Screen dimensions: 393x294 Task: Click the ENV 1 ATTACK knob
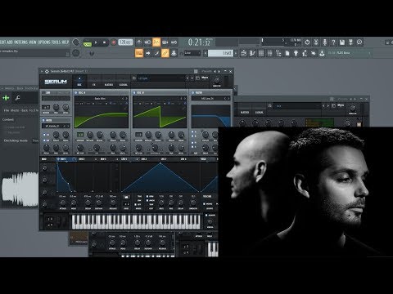(63, 203)
